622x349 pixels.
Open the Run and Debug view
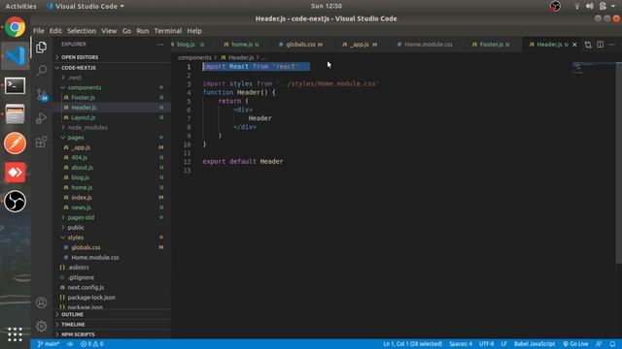[41, 118]
